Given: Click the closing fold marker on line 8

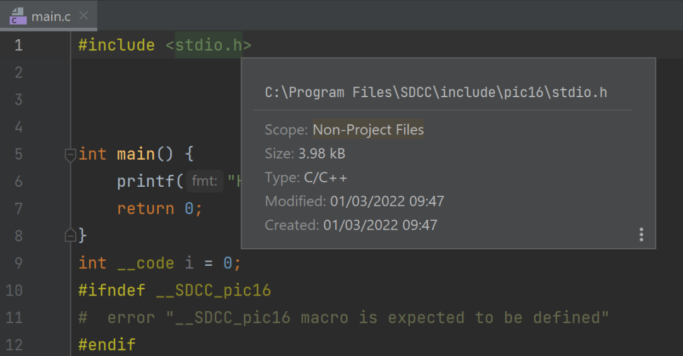Looking at the screenshot, I should (x=70, y=235).
